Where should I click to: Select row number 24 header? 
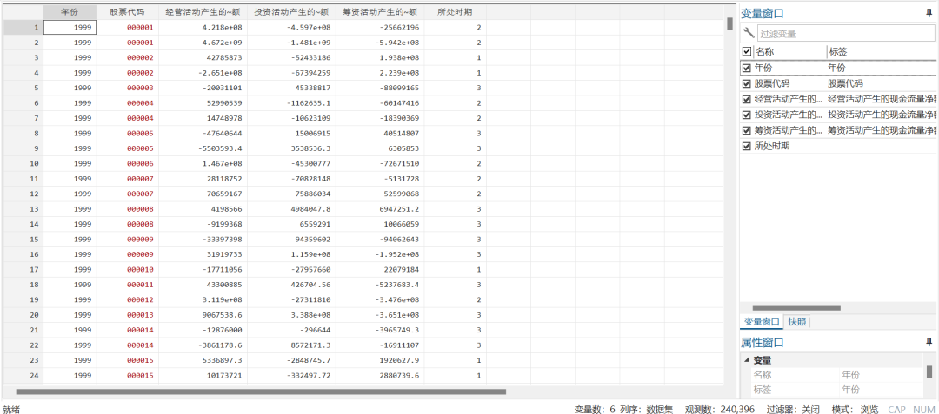click(23, 376)
